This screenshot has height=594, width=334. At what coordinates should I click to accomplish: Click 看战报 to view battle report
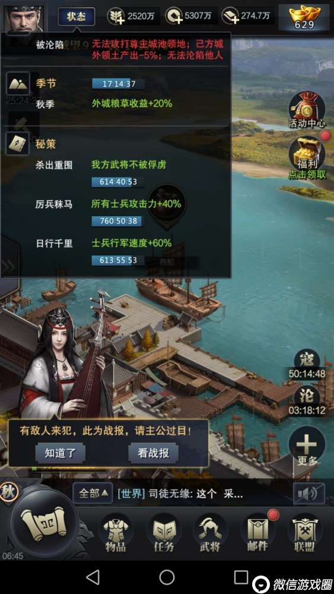point(153,453)
